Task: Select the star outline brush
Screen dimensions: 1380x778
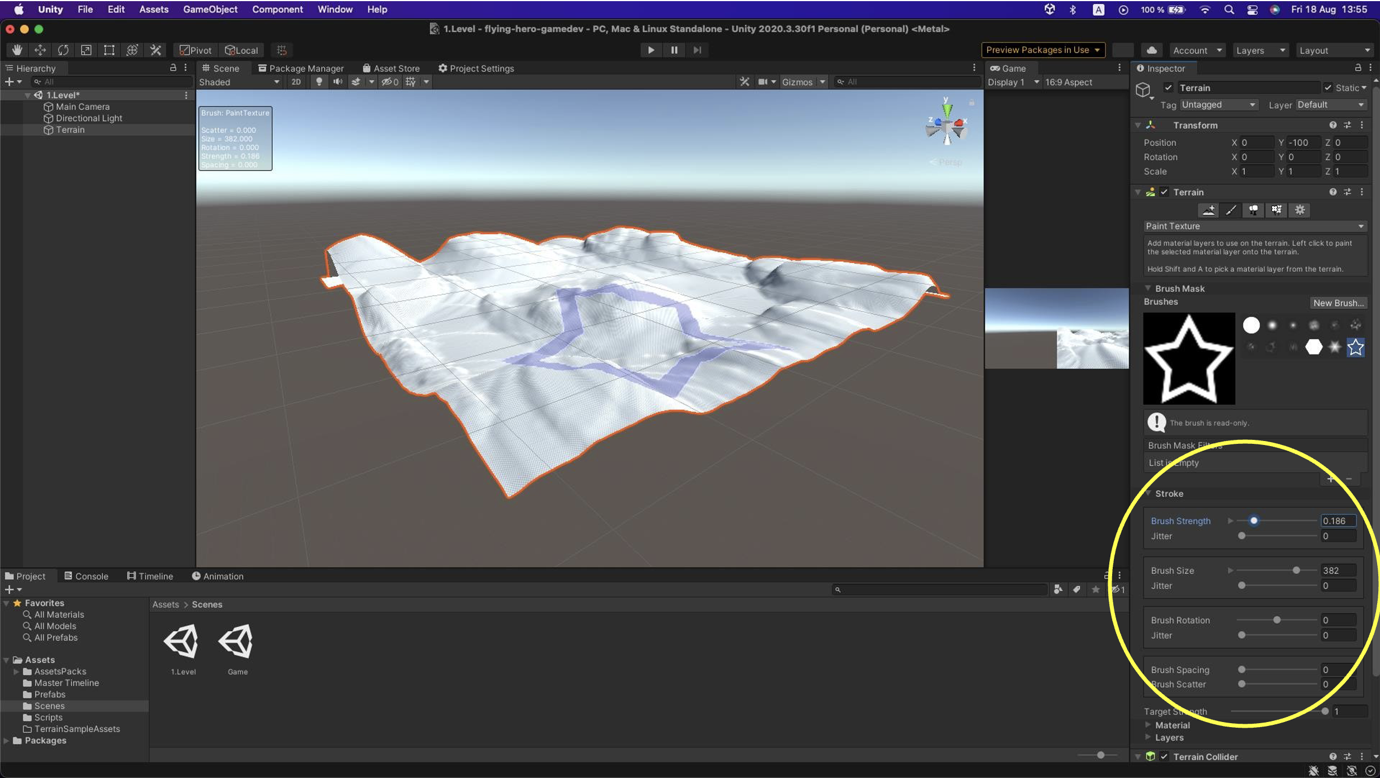Action: [1356, 347]
